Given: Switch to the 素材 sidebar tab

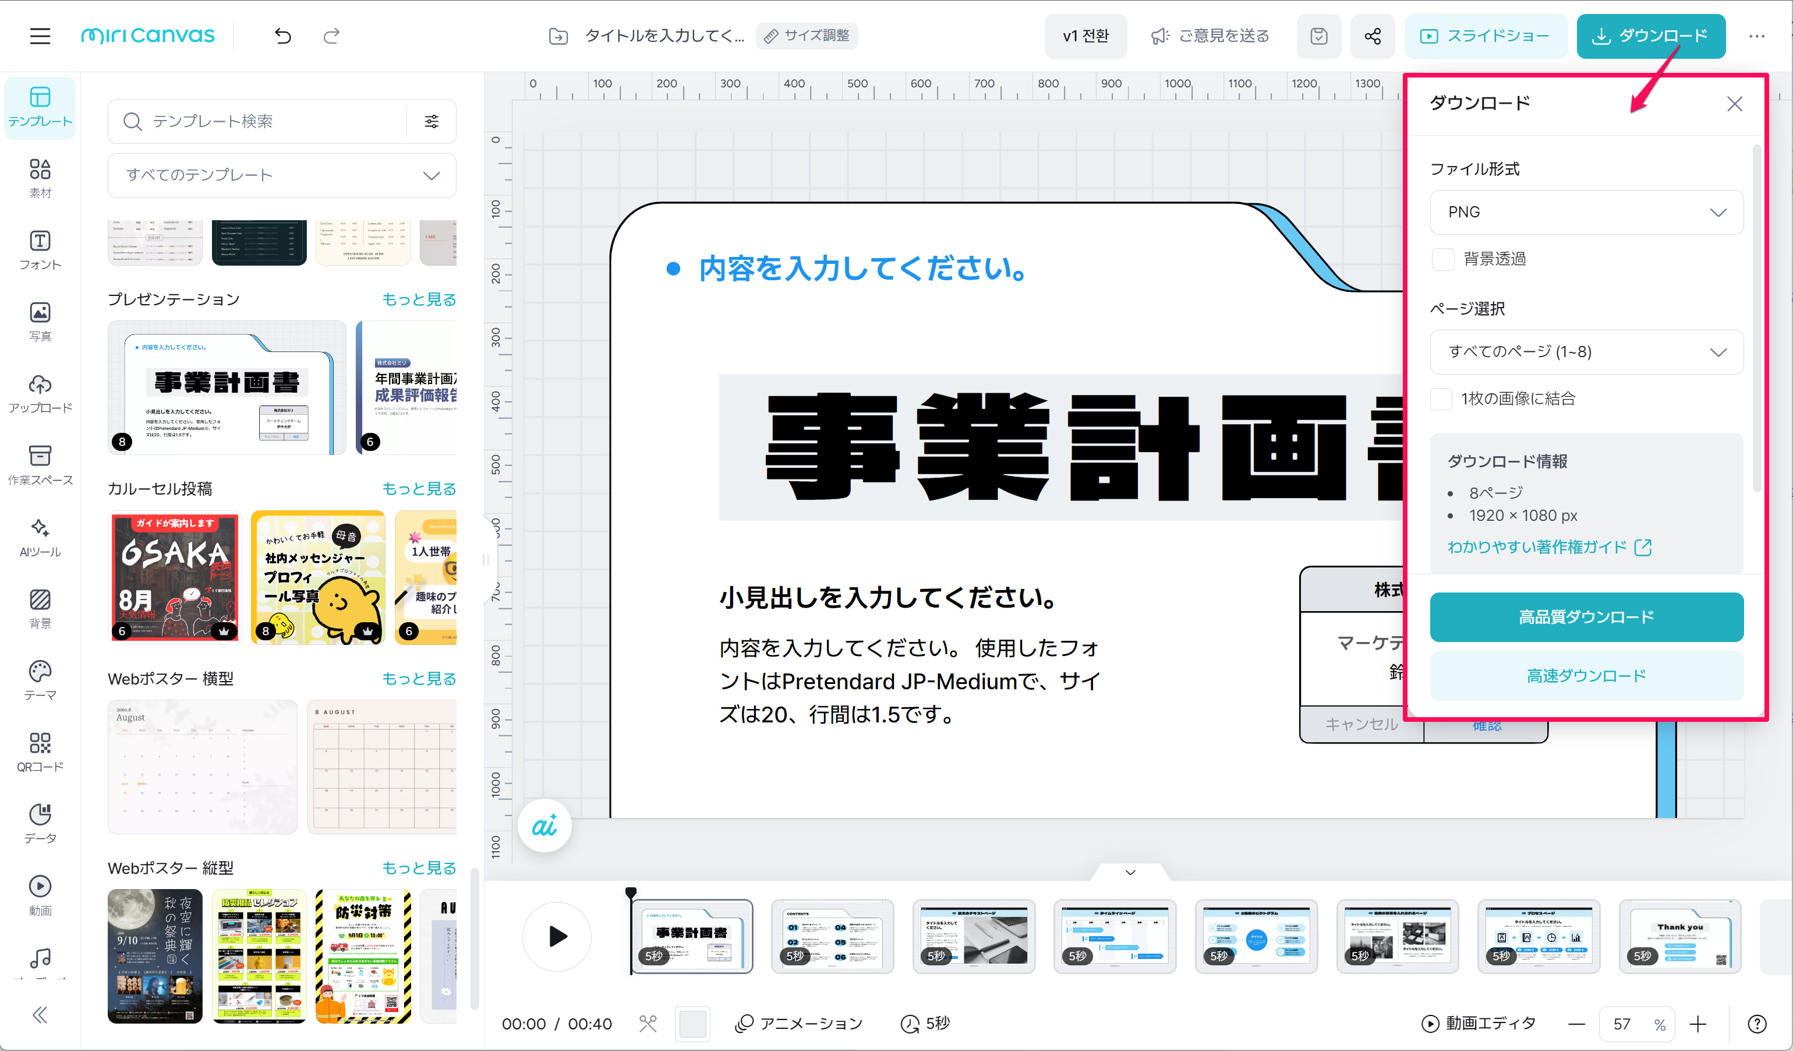Looking at the screenshot, I should tap(40, 178).
